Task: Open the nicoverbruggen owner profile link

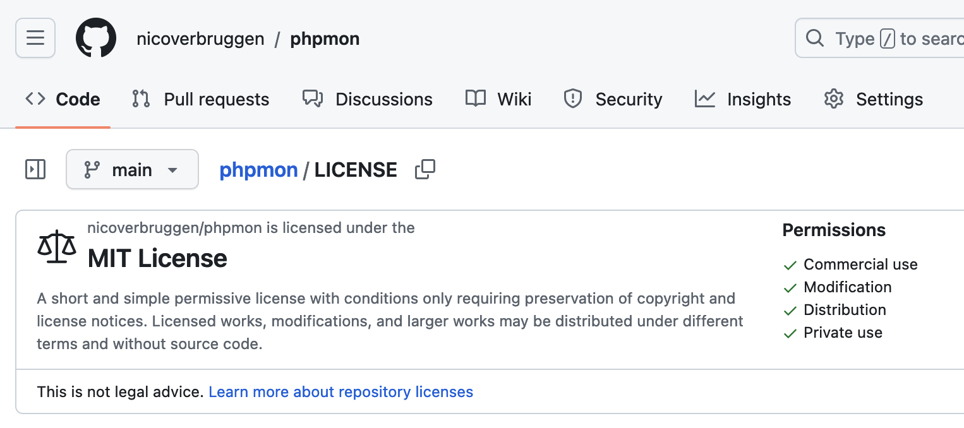Action: pos(200,39)
